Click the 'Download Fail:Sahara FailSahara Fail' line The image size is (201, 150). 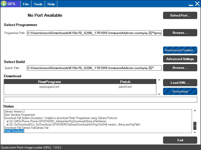pyautogui.click(x=26, y=128)
